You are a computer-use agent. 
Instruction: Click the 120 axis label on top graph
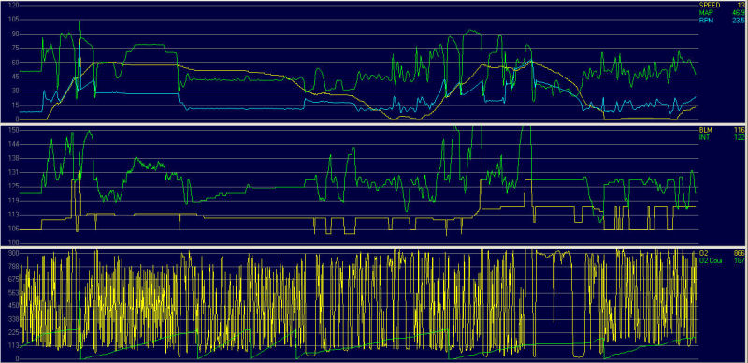14,5
